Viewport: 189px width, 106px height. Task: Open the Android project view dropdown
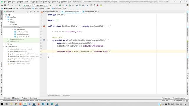pyautogui.click(x=9, y=12)
